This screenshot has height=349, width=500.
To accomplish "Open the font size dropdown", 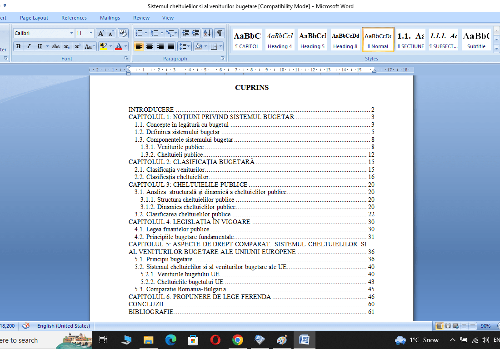I will pyautogui.click(x=91, y=33).
